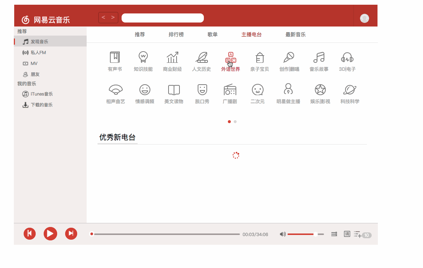
Task: Open the user avatar menu
Action: point(364,18)
